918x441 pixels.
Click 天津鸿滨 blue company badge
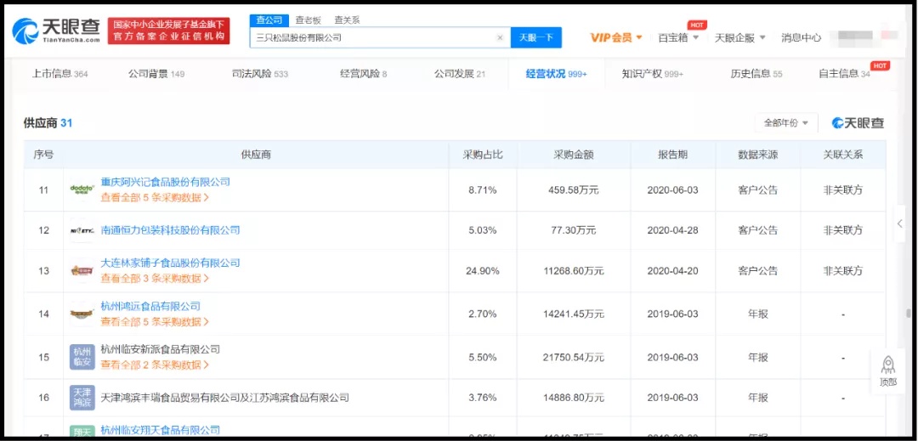pyautogui.click(x=82, y=397)
